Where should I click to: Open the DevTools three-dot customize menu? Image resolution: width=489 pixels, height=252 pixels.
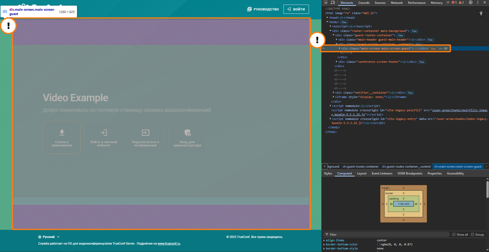pos(478,3)
